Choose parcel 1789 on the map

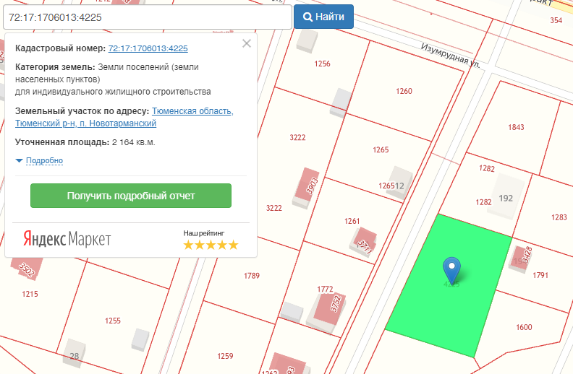(252, 275)
